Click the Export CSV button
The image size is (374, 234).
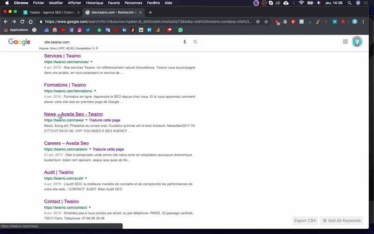point(305,220)
